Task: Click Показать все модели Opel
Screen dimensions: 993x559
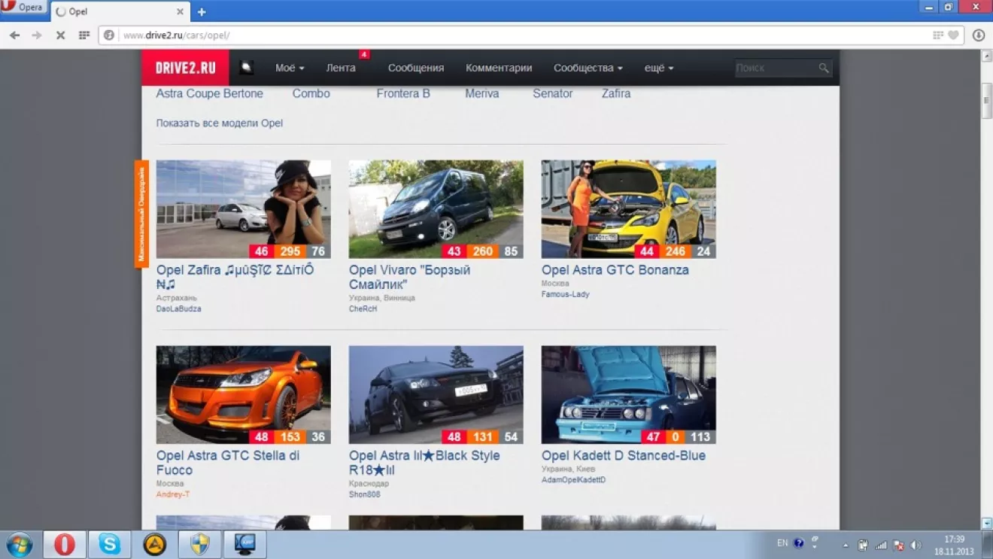Action: [x=220, y=123]
